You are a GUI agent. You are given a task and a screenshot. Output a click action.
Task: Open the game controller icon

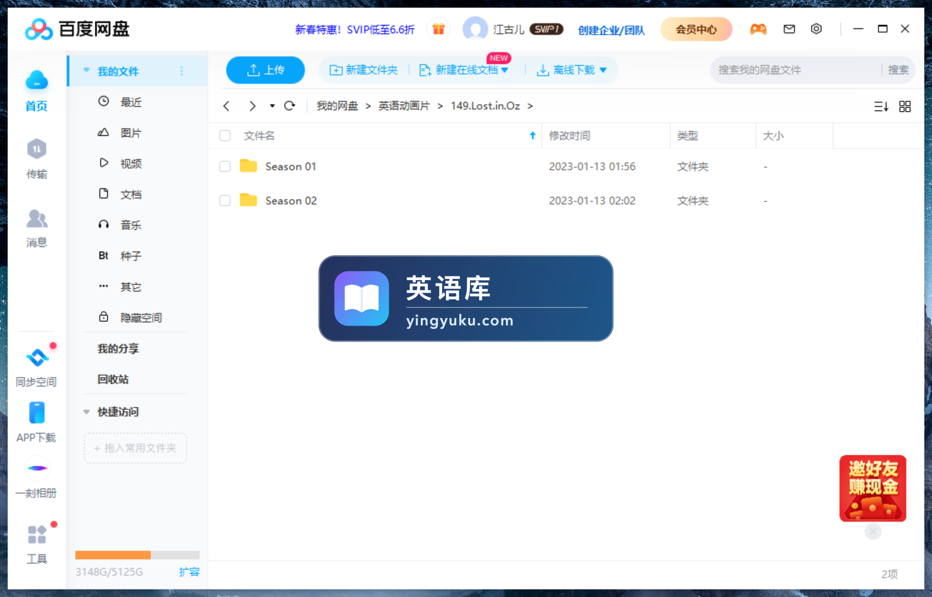(x=758, y=29)
